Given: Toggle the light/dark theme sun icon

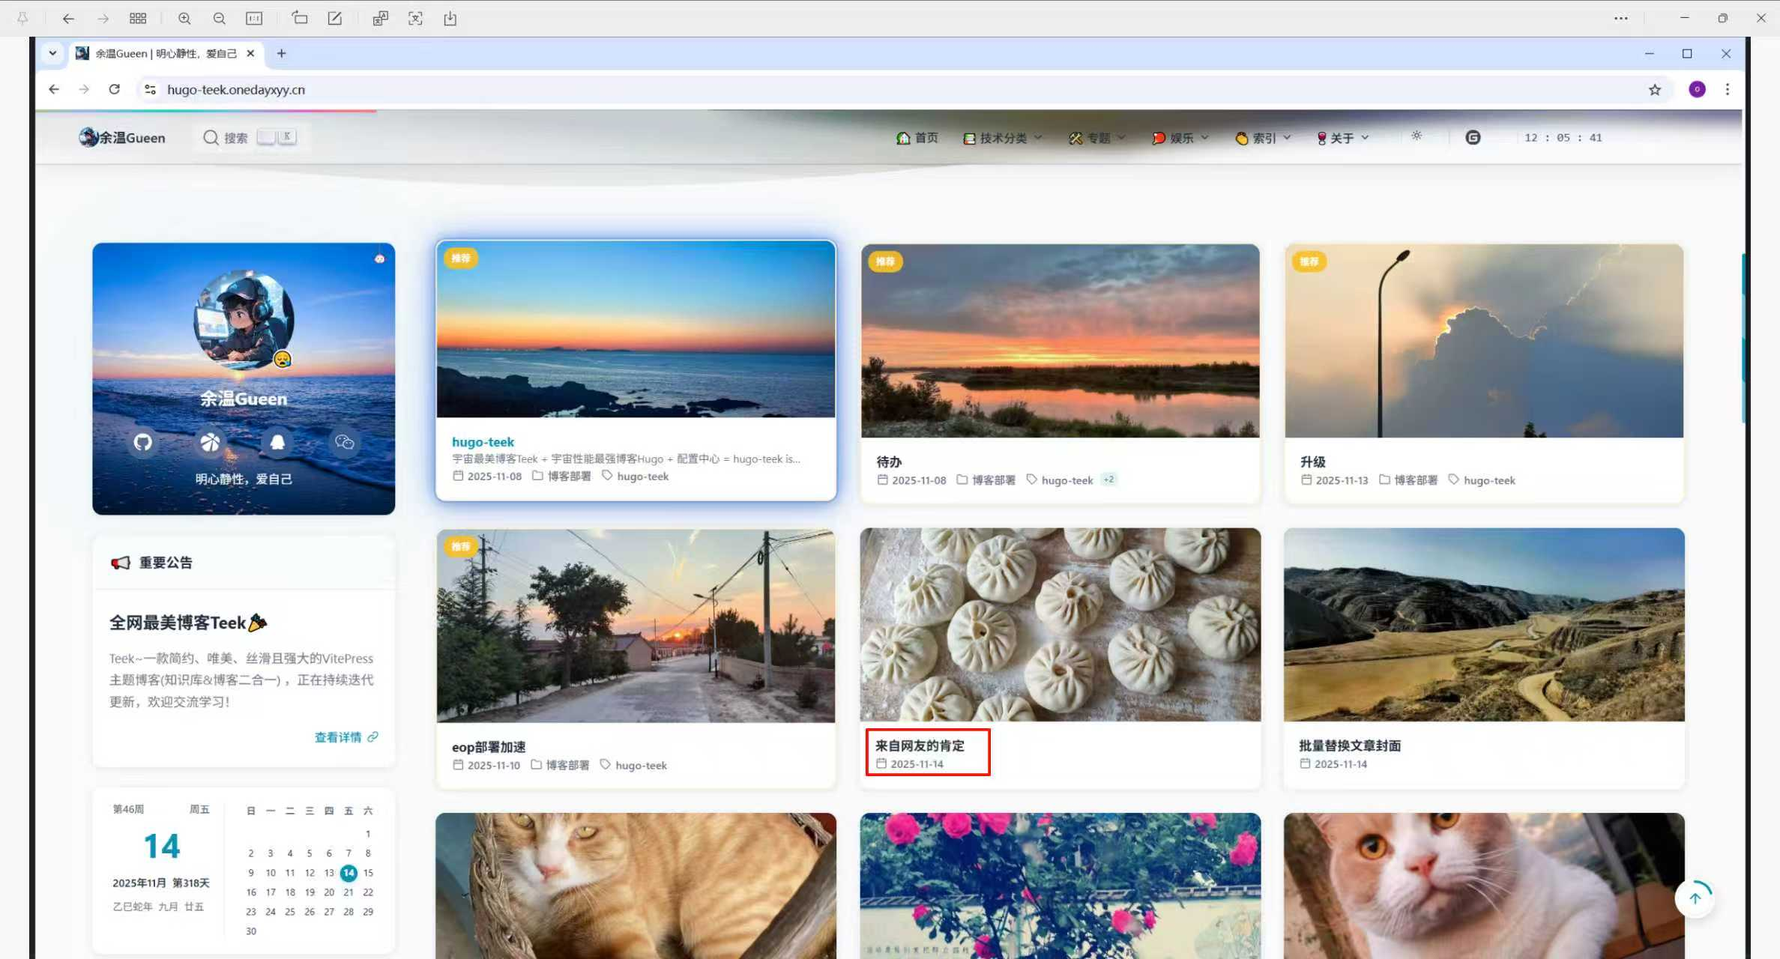Looking at the screenshot, I should click(1416, 136).
